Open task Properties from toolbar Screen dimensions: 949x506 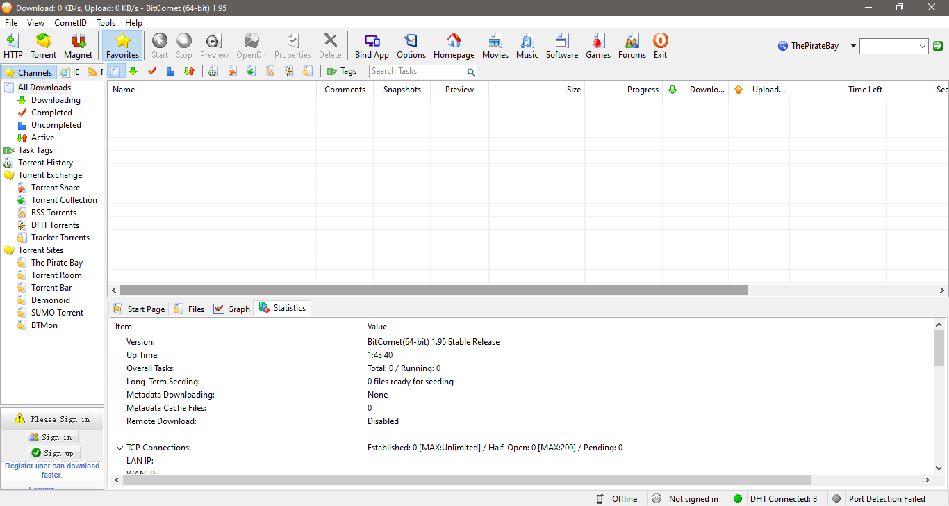tap(292, 46)
